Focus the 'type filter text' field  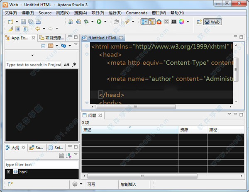tap(42, 165)
